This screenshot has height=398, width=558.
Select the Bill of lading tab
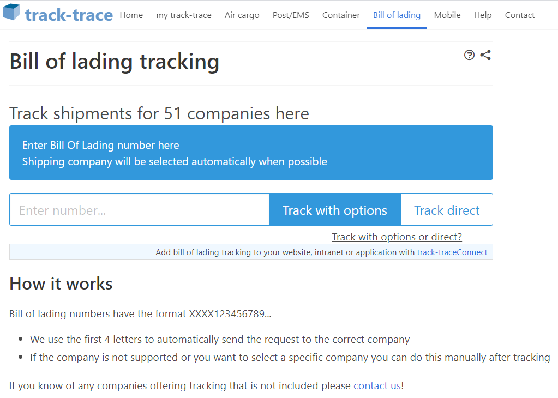pyautogui.click(x=397, y=15)
